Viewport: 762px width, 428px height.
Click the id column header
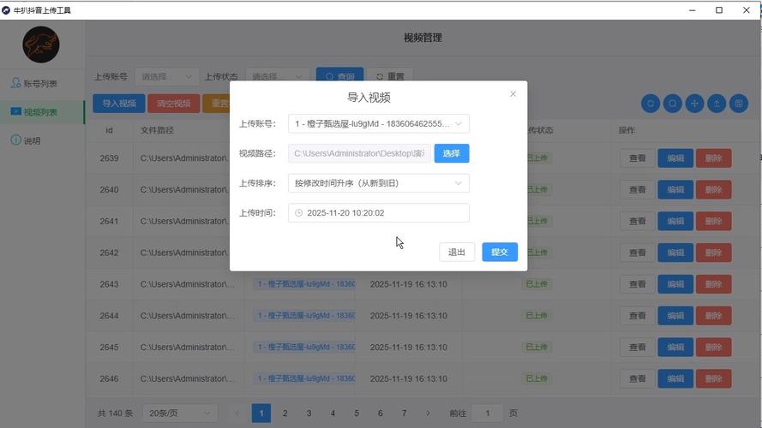pos(110,130)
